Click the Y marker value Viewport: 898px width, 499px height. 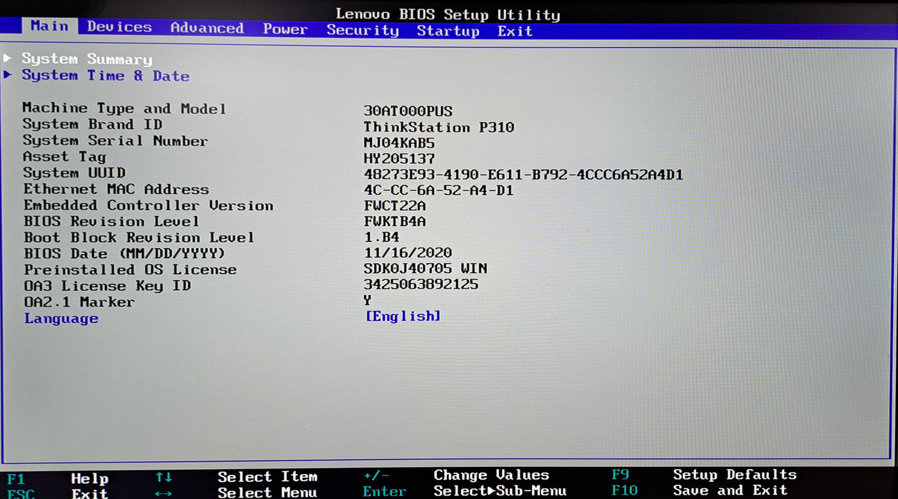click(x=368, y=300)
